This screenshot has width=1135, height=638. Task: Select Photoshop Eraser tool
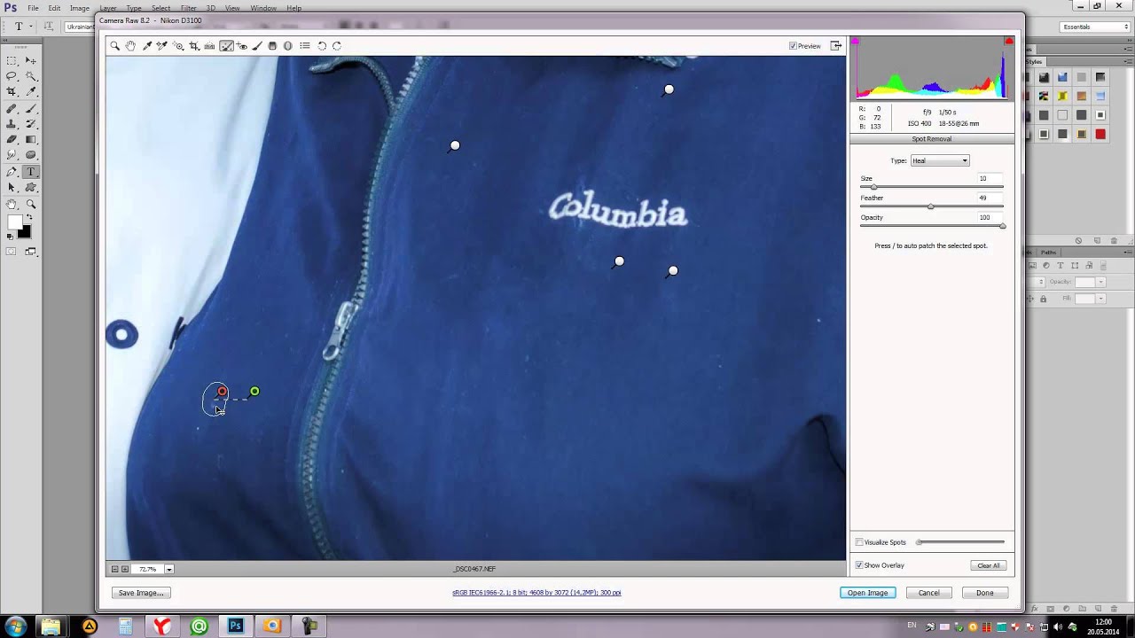[x=12, y=140]
